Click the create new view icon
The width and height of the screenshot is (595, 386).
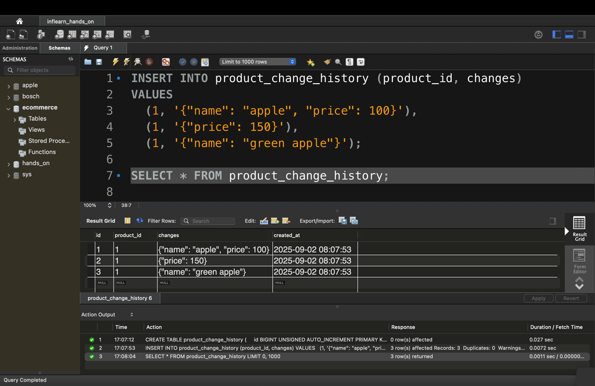(x=84, y=35)
